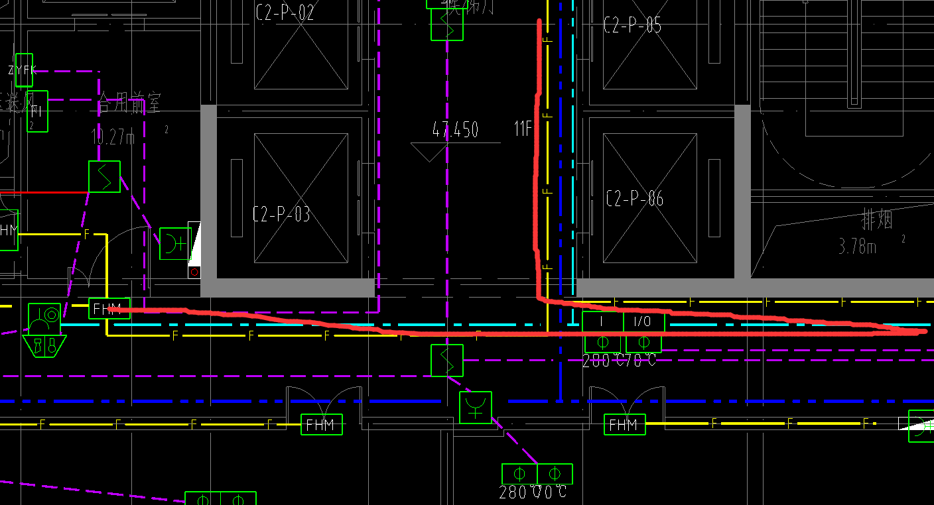Select the crossed shaft rectangle labeled C2-P-06
Viewport: 934px width, 505px height.
pos(650,199)
